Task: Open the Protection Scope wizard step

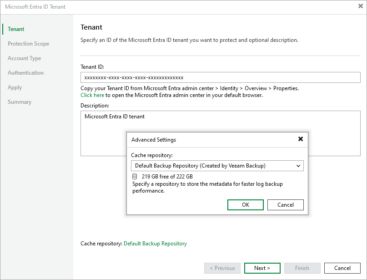Action: click(x=29, y=43)
